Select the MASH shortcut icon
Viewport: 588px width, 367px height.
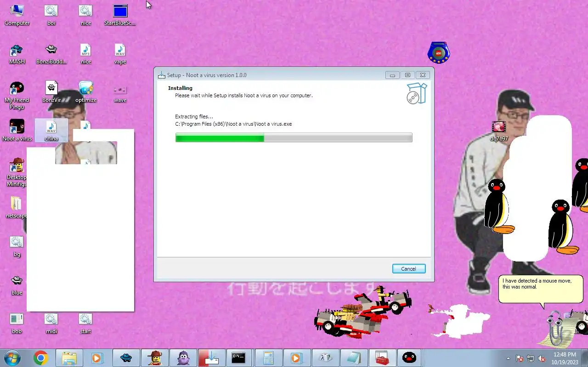pyautogui.click(x=17, y=54)
